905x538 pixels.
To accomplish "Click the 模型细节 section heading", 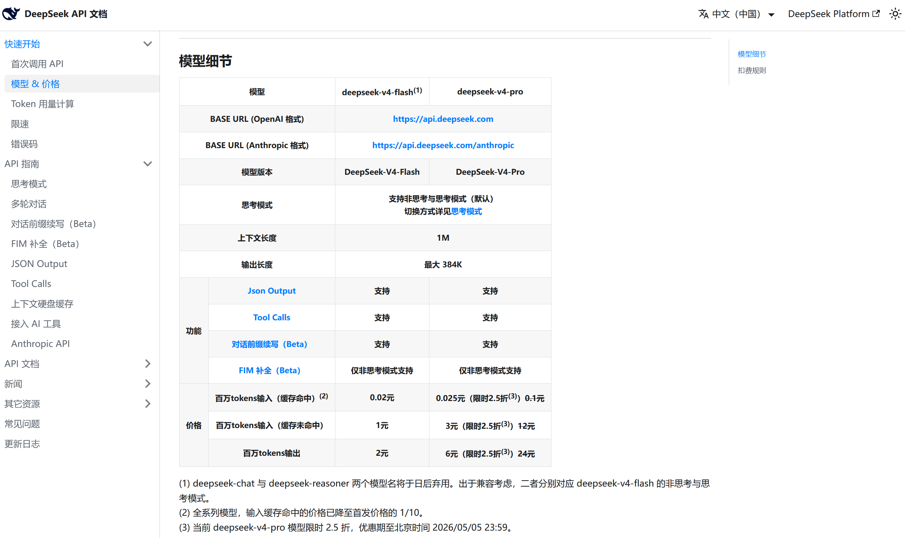I will click(205, 61).
